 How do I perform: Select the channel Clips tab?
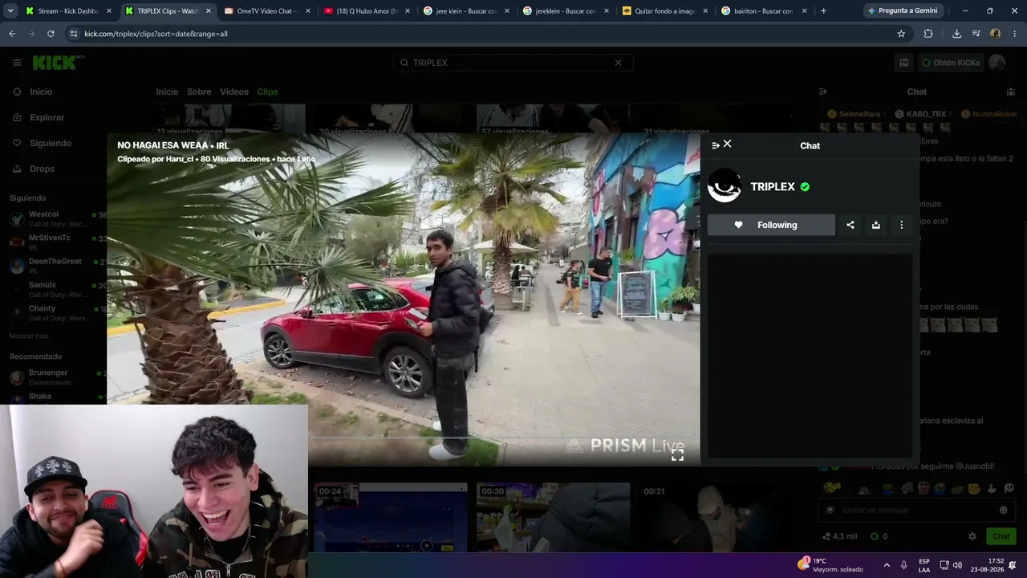[267, 92]
